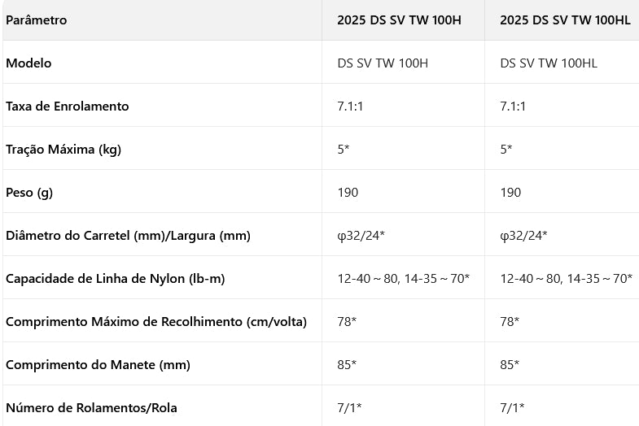Click the Tração Máxima (kg) label
Screen dimensions: 639x426
[63, 149]
